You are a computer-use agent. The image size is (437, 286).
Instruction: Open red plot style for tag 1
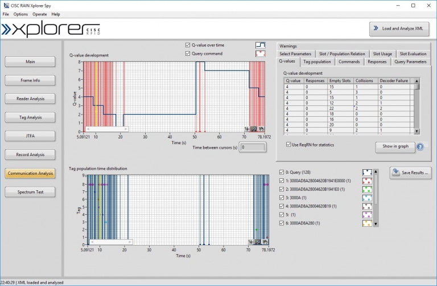(x=367, y=181)
